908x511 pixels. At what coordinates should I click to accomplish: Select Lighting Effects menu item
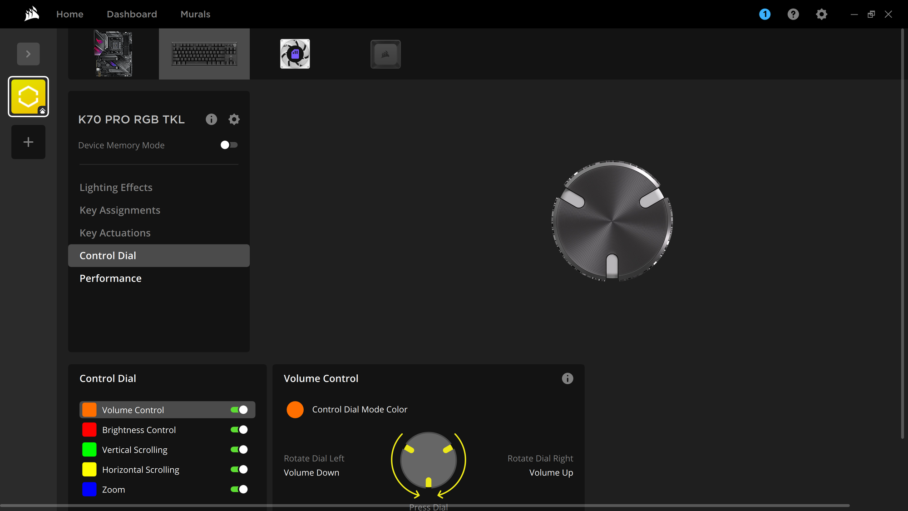pyautogui.click(x=116, y=187)
